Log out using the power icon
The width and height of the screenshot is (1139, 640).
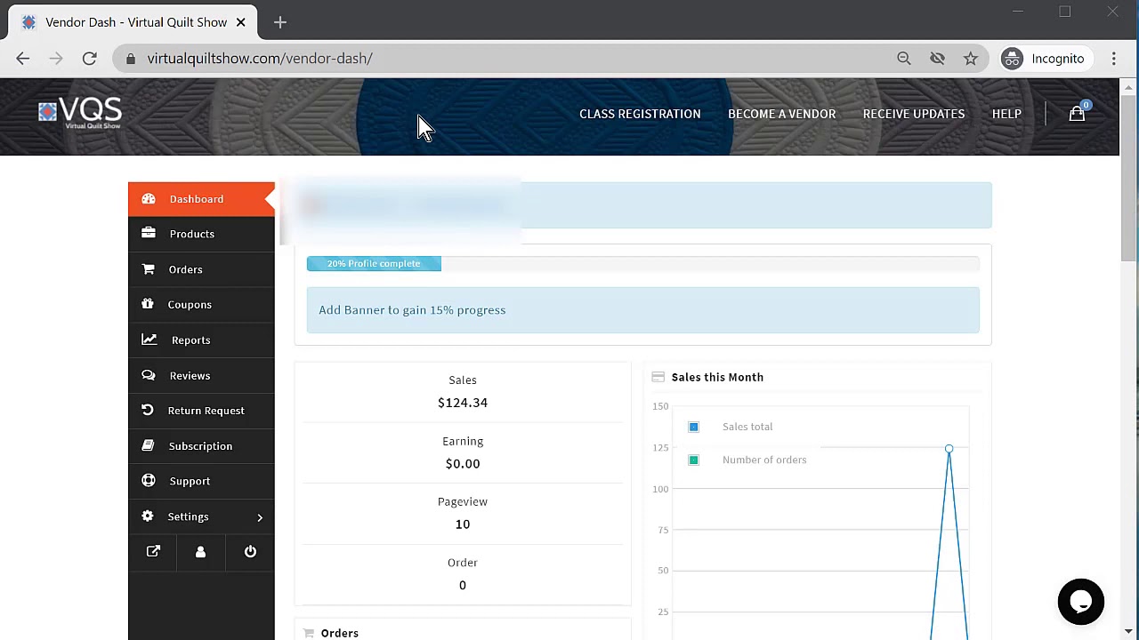[x=250, y=552]
